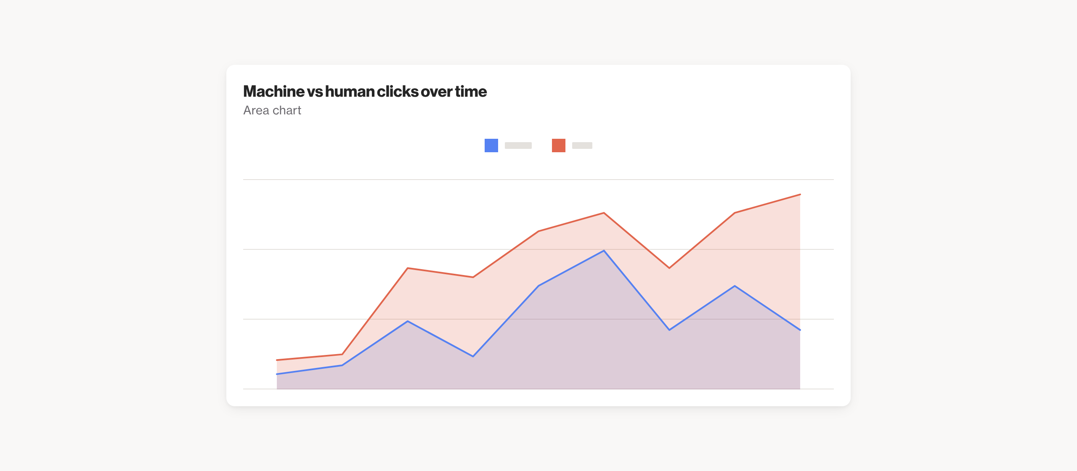This screenshot has width=1077, height=471.
Task: Click the blue line's dip between its first two peaks
Action: [473, 356]
